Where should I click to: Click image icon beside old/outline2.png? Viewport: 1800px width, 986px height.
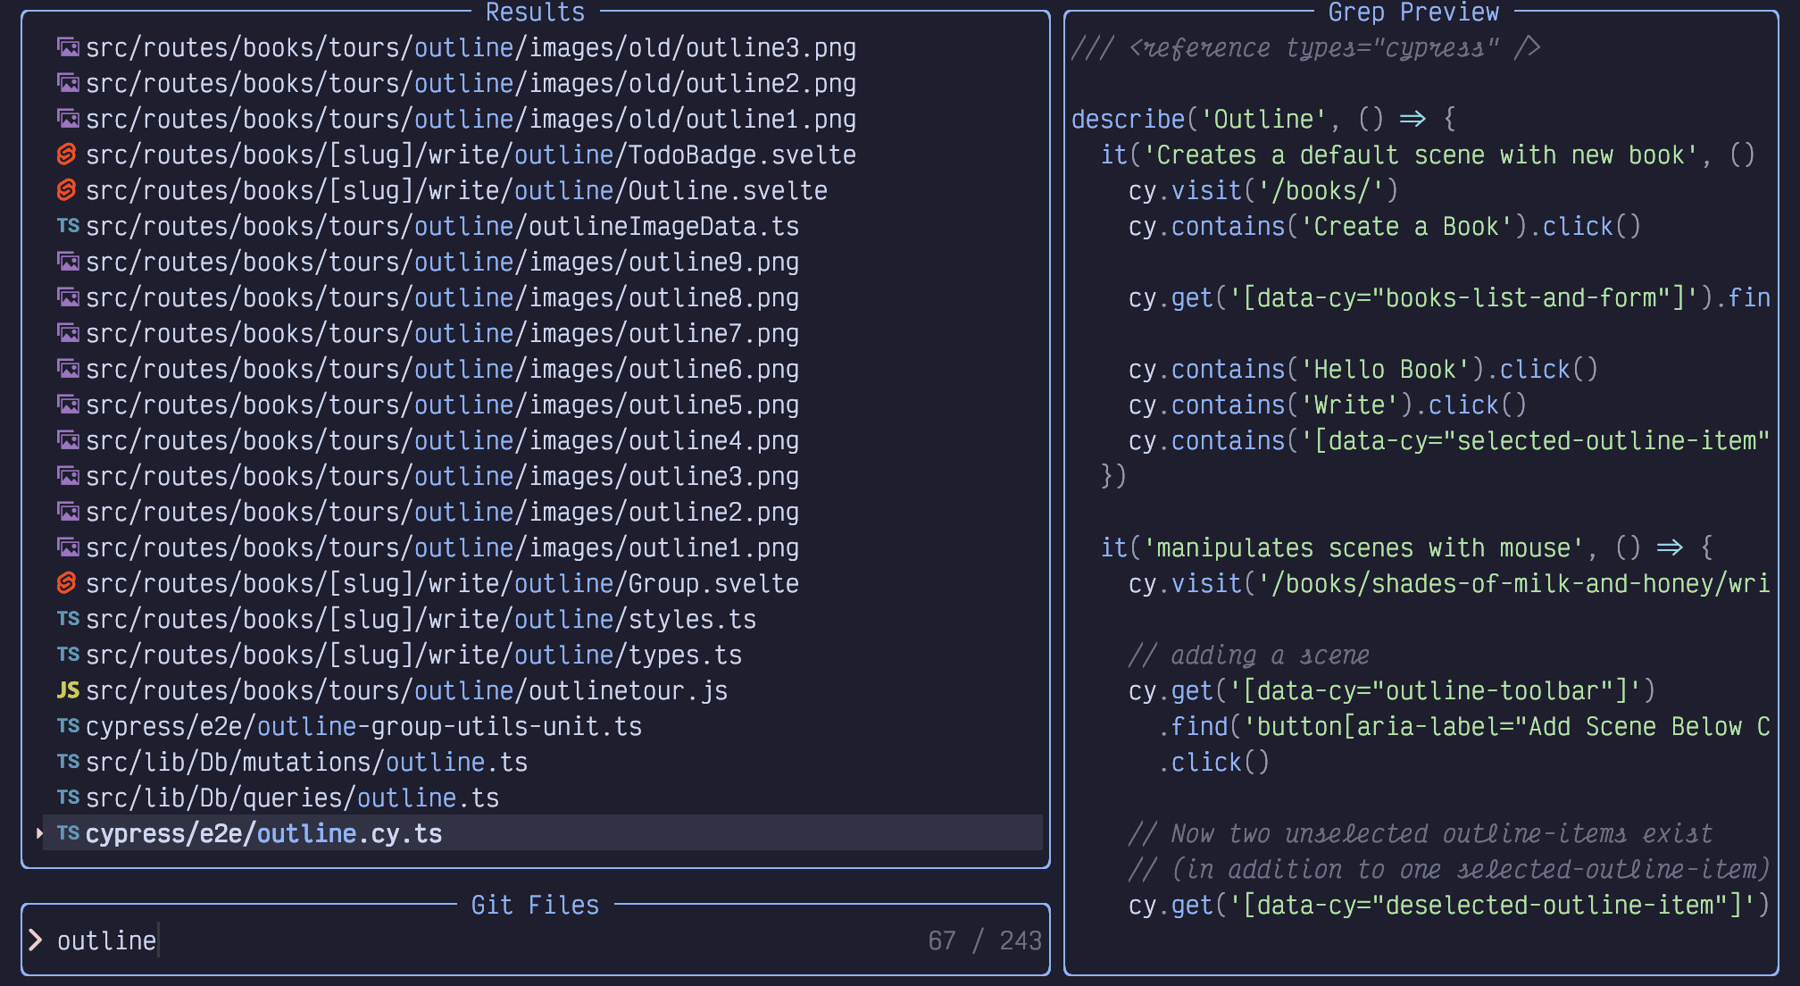(68, 83)
